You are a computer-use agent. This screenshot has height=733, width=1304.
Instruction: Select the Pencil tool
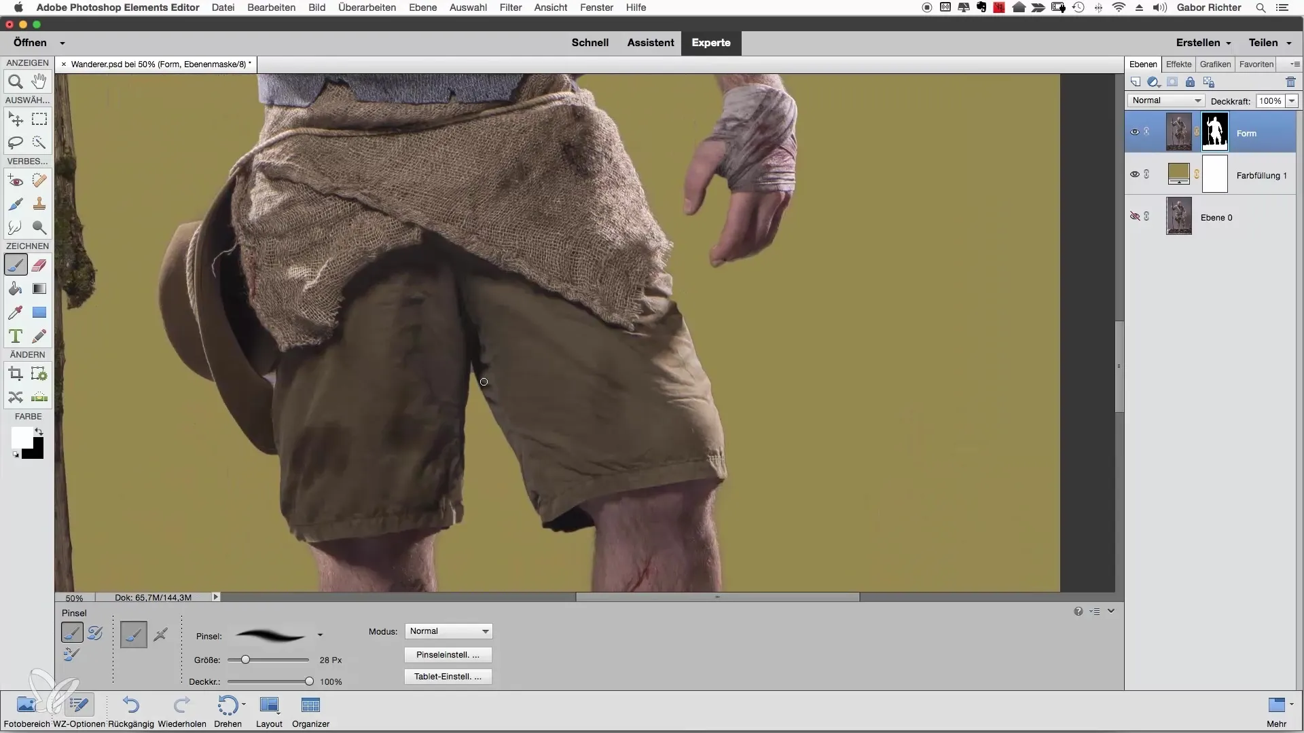pos(39,336)
